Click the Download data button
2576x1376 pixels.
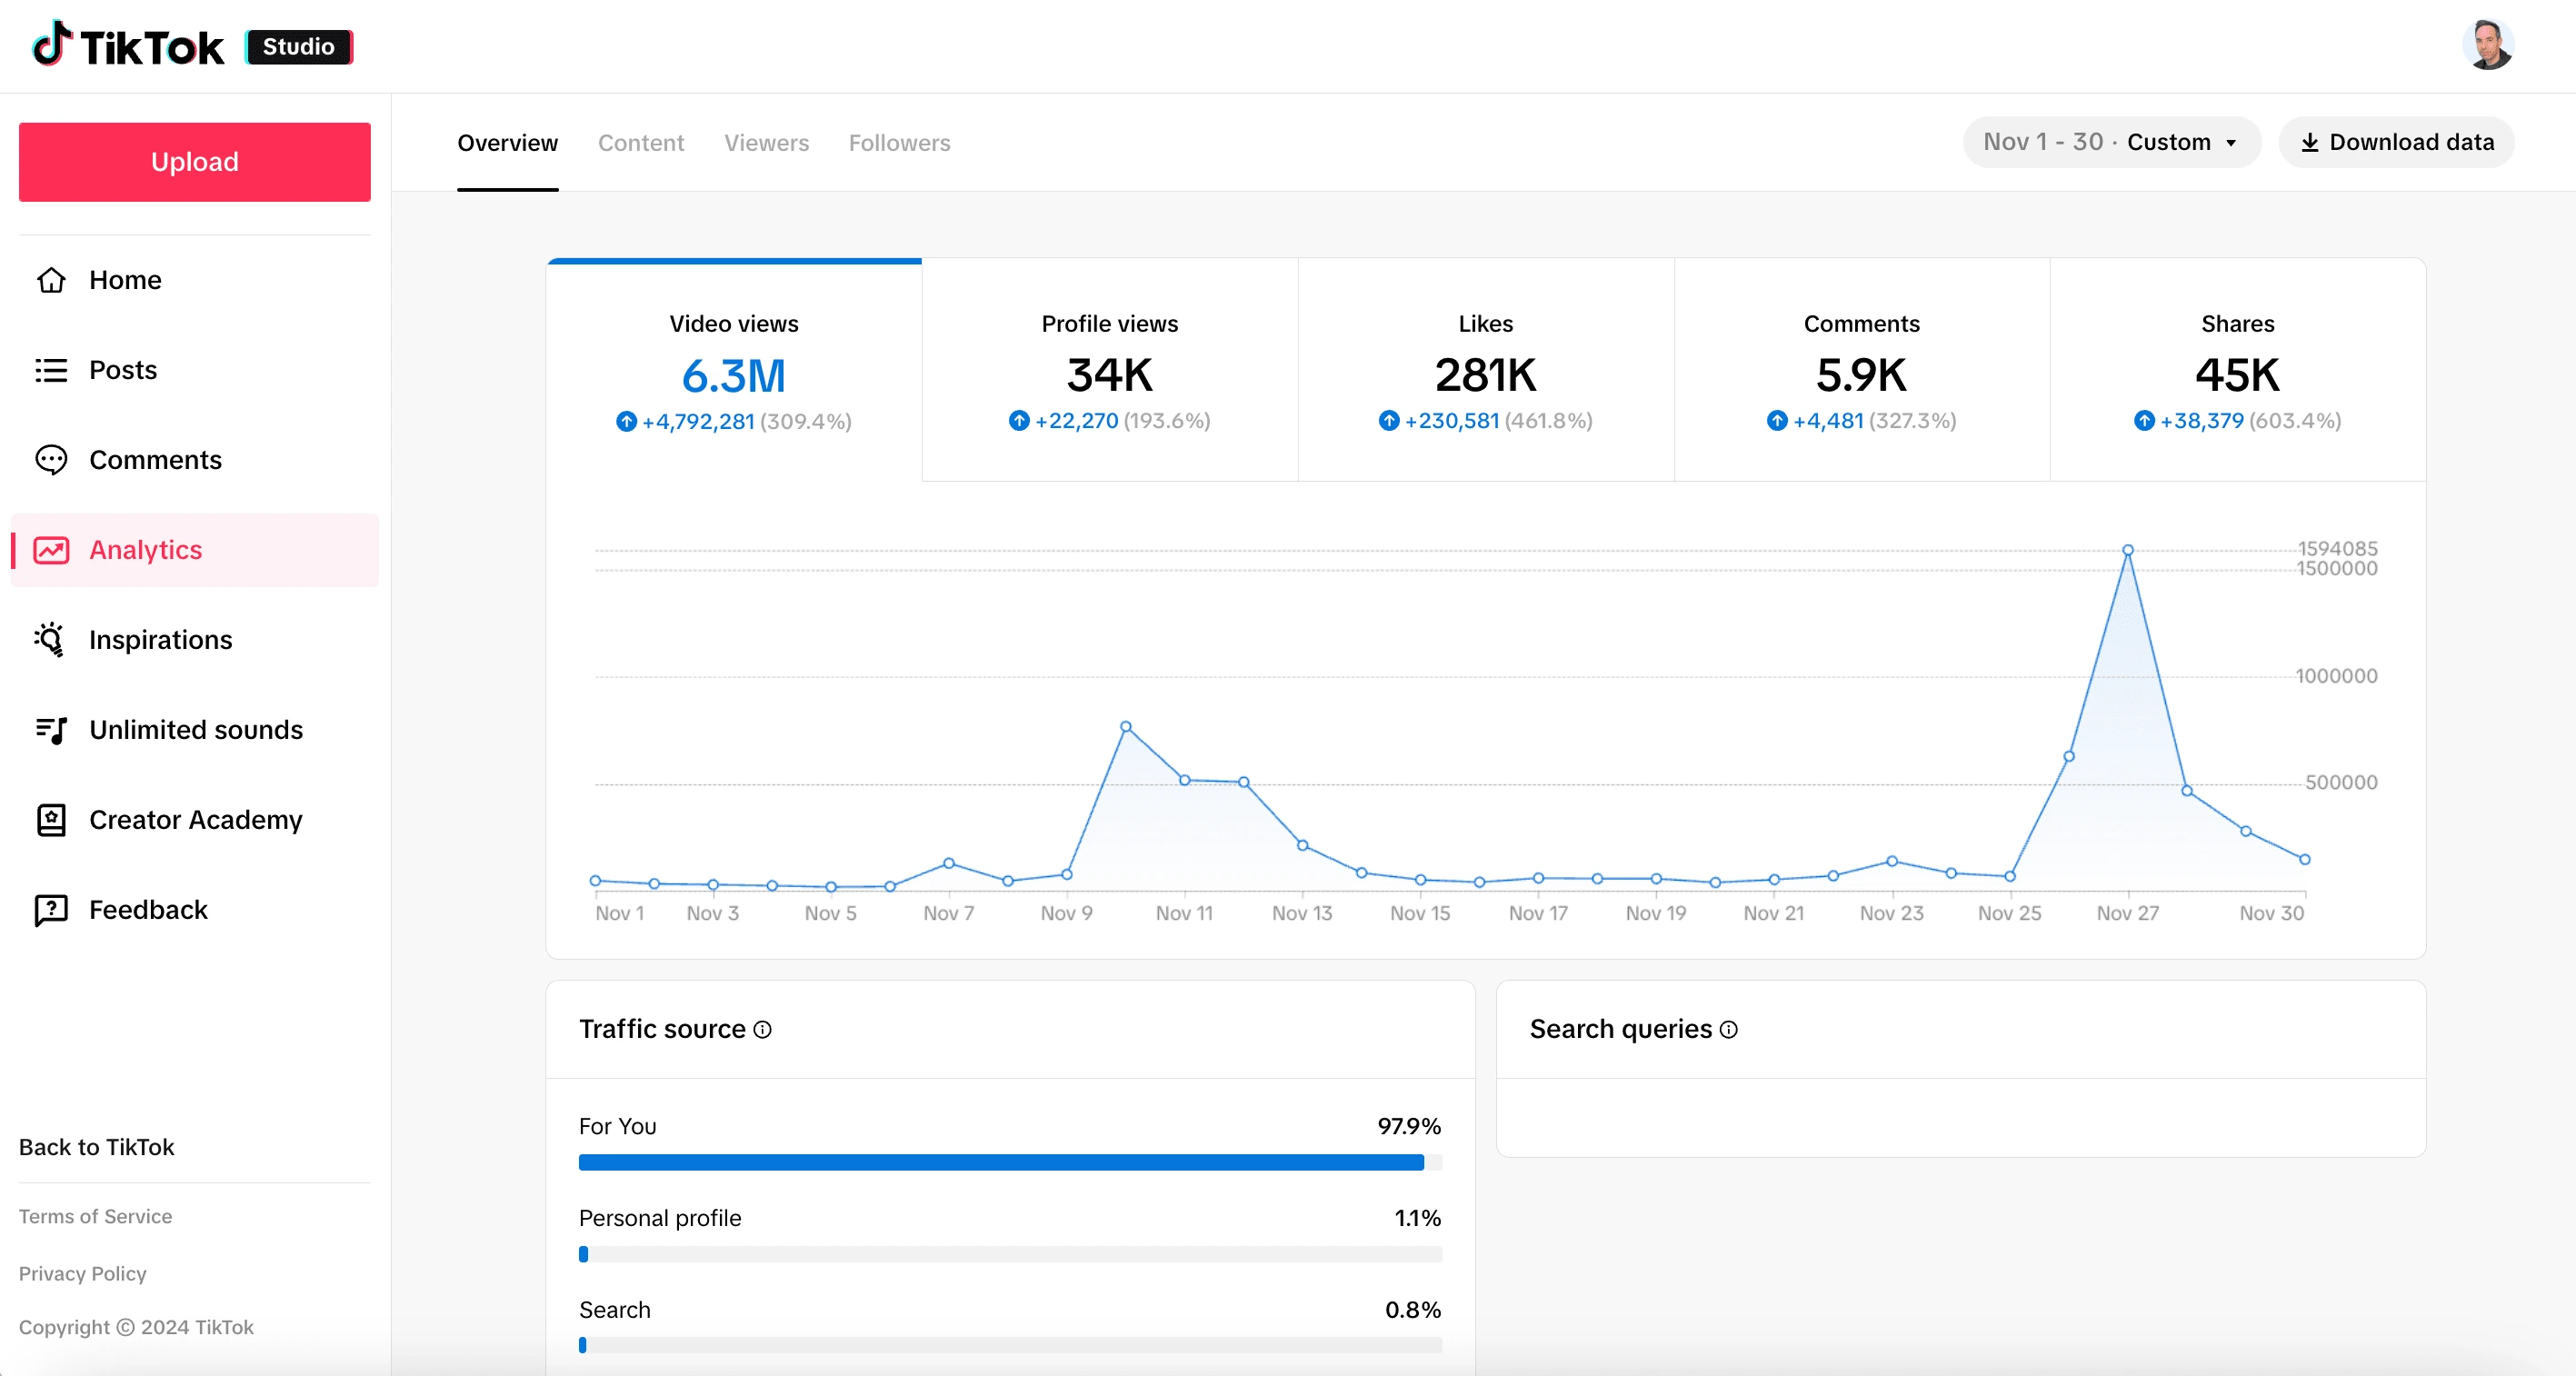click(x=2397, y=142)
